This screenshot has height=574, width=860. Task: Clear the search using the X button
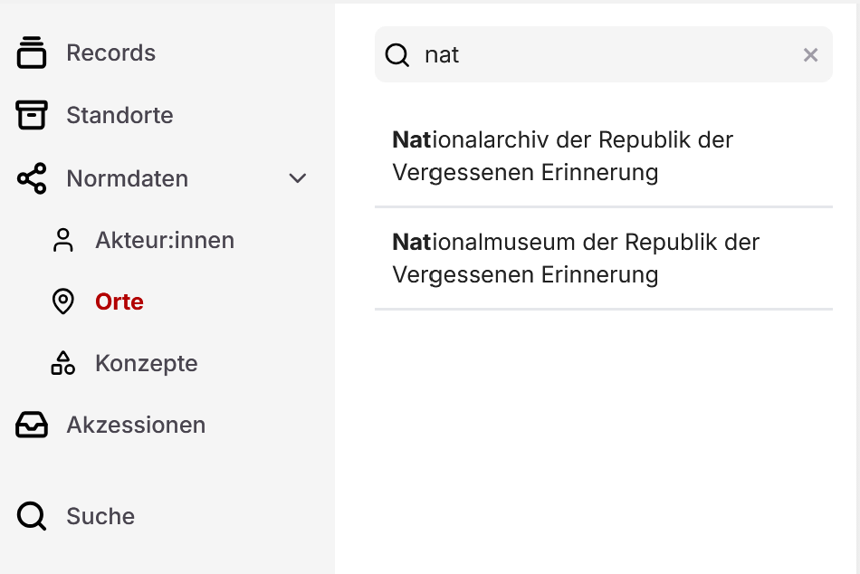tap(810, 54)
